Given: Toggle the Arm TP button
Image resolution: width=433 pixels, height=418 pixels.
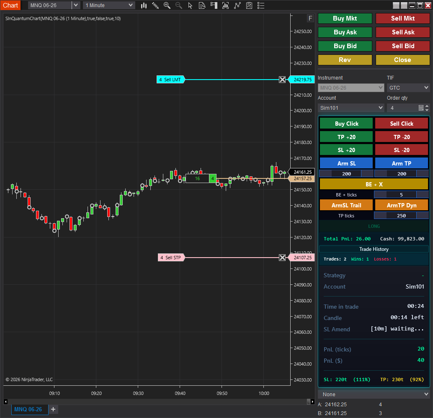Looking at the screenshot, I should click(x=401, y=163).
